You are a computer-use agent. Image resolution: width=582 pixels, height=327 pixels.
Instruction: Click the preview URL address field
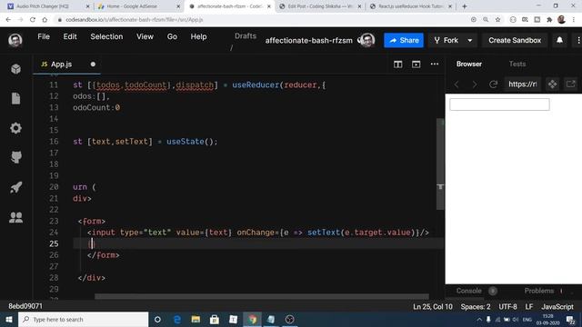(522, 84)
